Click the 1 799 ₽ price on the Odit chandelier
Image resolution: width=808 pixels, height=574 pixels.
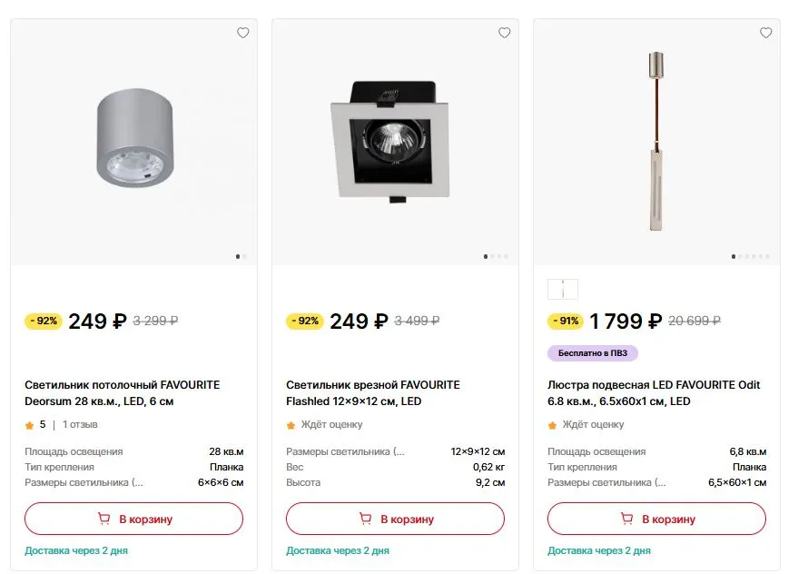(x=626, y=322)
